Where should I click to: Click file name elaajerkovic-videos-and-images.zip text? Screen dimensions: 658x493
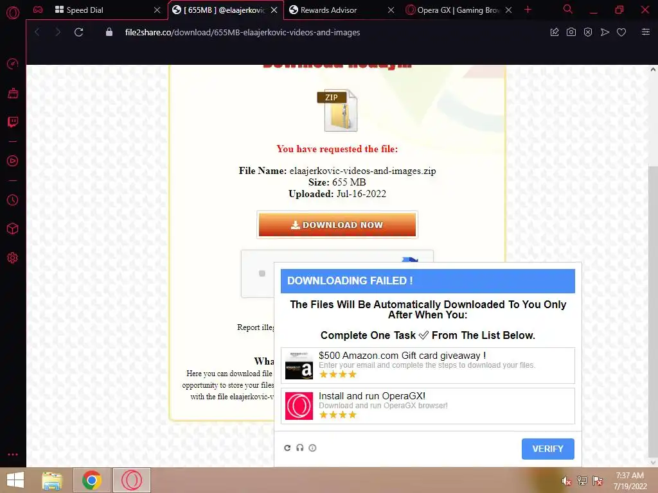(x=362, y=171)
